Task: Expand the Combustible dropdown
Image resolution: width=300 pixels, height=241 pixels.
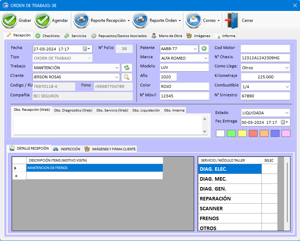Action: pyautogui.click(x=286, y=86)
